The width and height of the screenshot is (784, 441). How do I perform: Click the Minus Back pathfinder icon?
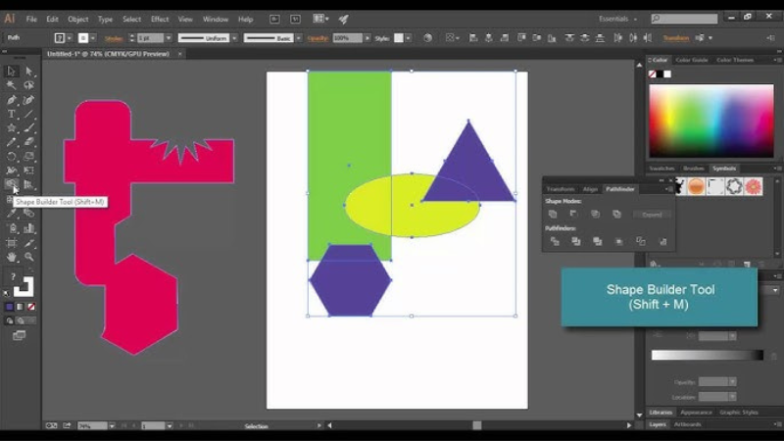[x=663, y=241]
